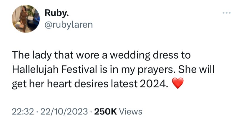Click the 22/10/2023 date
This screenshot has height=122, width=244.
tap(64, 112)
